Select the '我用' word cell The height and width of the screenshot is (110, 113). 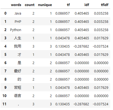pyautogui.click(x=18, y=46)
